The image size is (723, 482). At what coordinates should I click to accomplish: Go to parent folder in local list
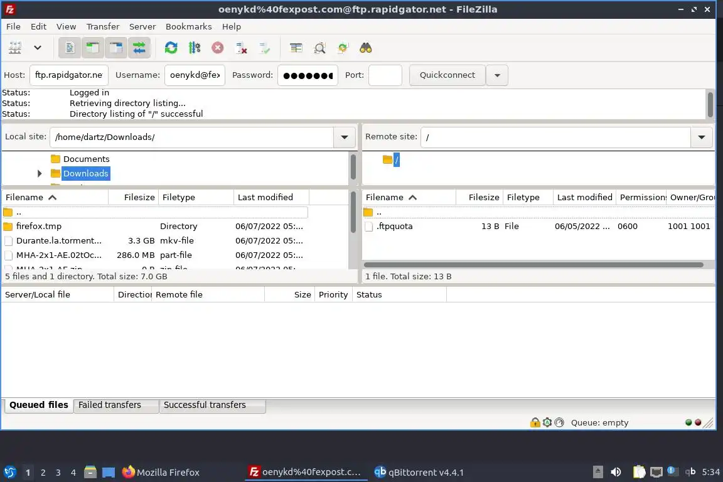click(x=155, y=213)
